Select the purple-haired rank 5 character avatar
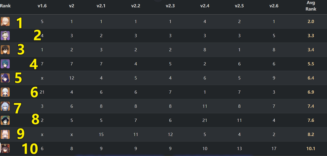This screenshot has width=327, height=156. click(x=5, y=78)
